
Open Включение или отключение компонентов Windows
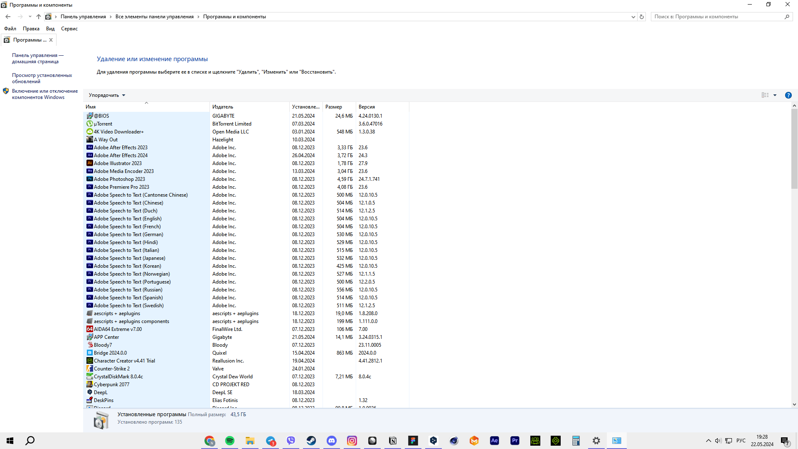pos(45,94)
